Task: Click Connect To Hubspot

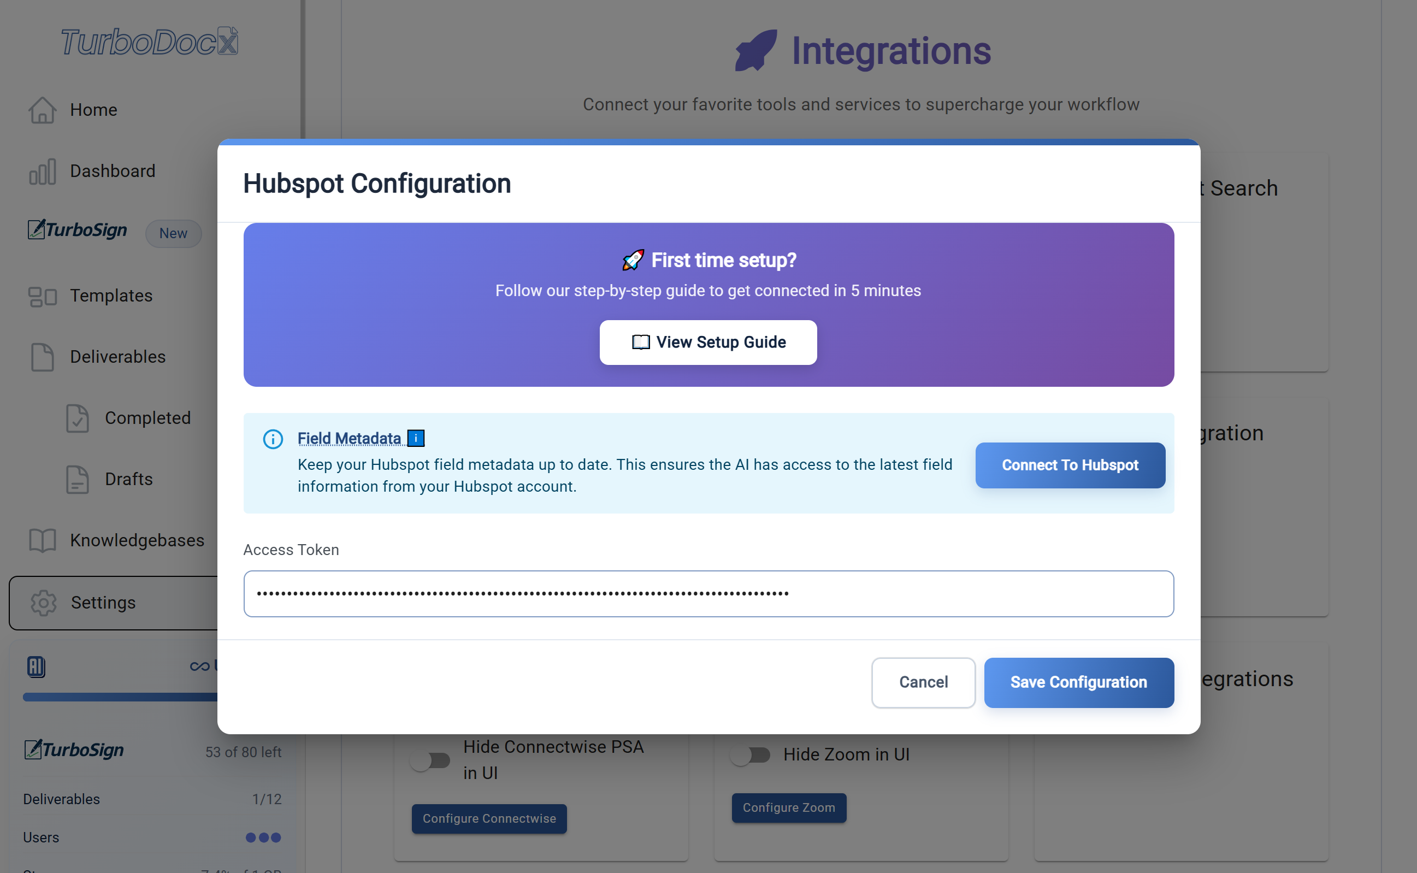Action: click(x=1070, y=465)
